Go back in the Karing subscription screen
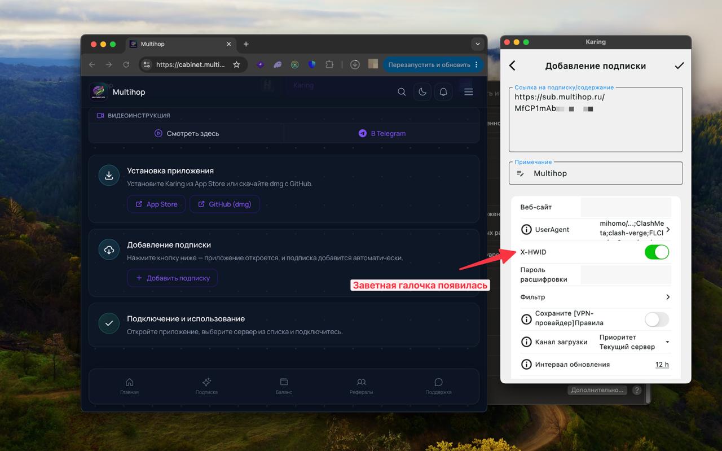Image resolution: width=722 pixels, height=451 pixels. tap(512, 65)
